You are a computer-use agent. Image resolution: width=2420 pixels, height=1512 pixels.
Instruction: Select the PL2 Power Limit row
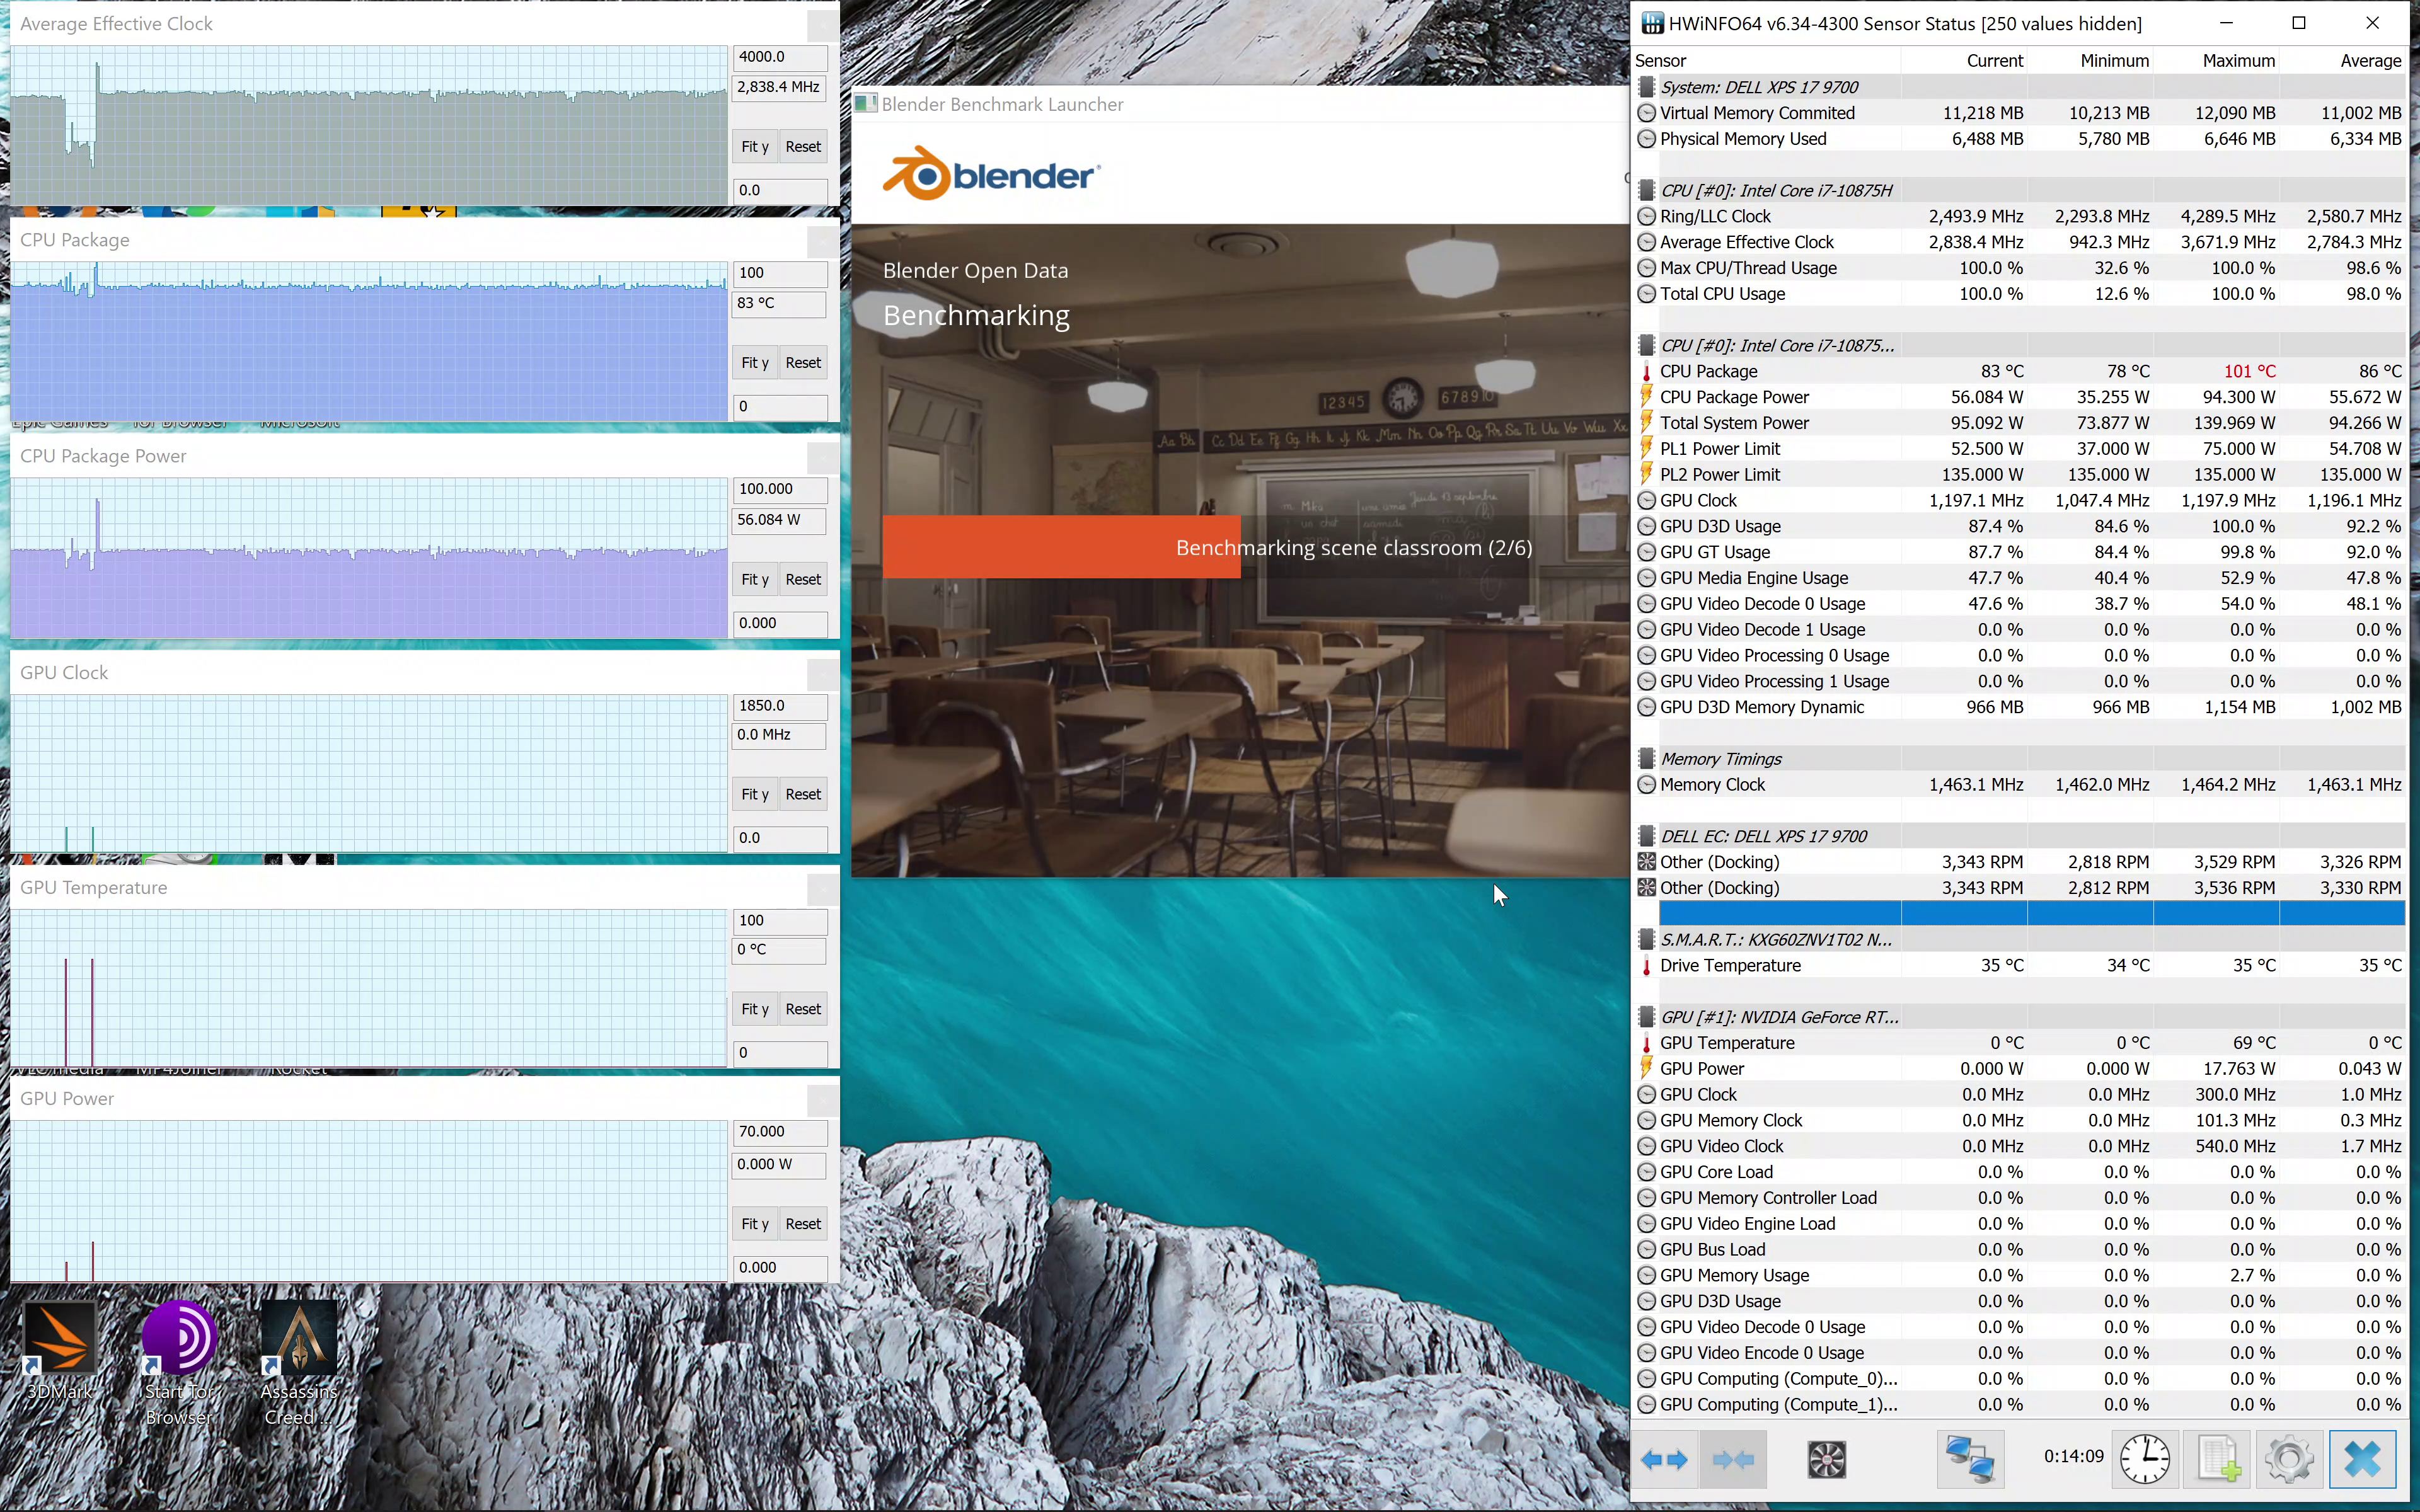2020,475
